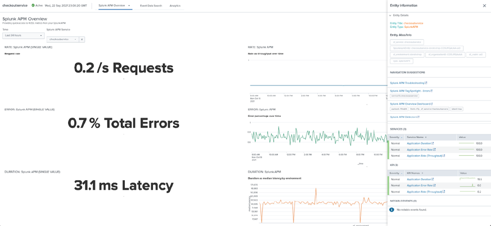Open Splunk APM Tag Spotlight - Errors link
Viewport: 491px width, 226px height.
(410, 91)
